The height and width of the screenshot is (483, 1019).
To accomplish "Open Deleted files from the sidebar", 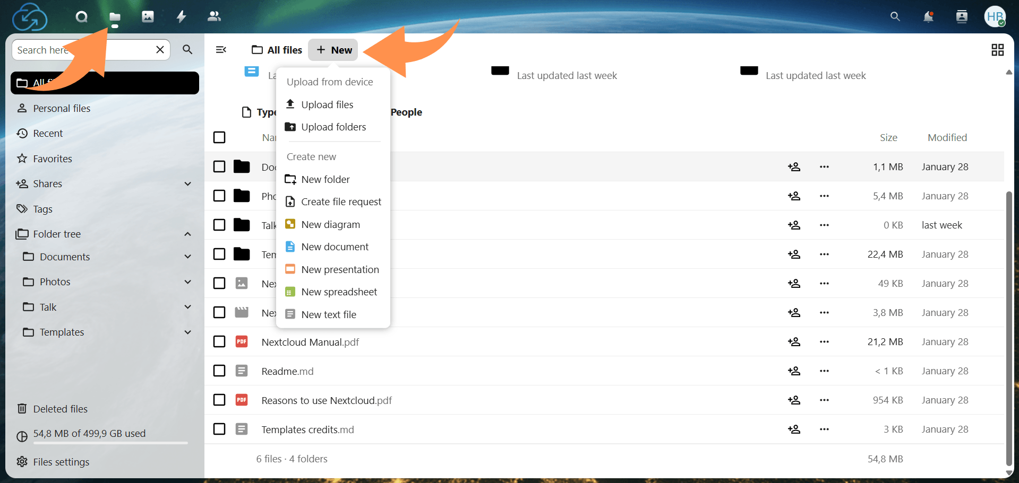I will click(x=60, y=408).
